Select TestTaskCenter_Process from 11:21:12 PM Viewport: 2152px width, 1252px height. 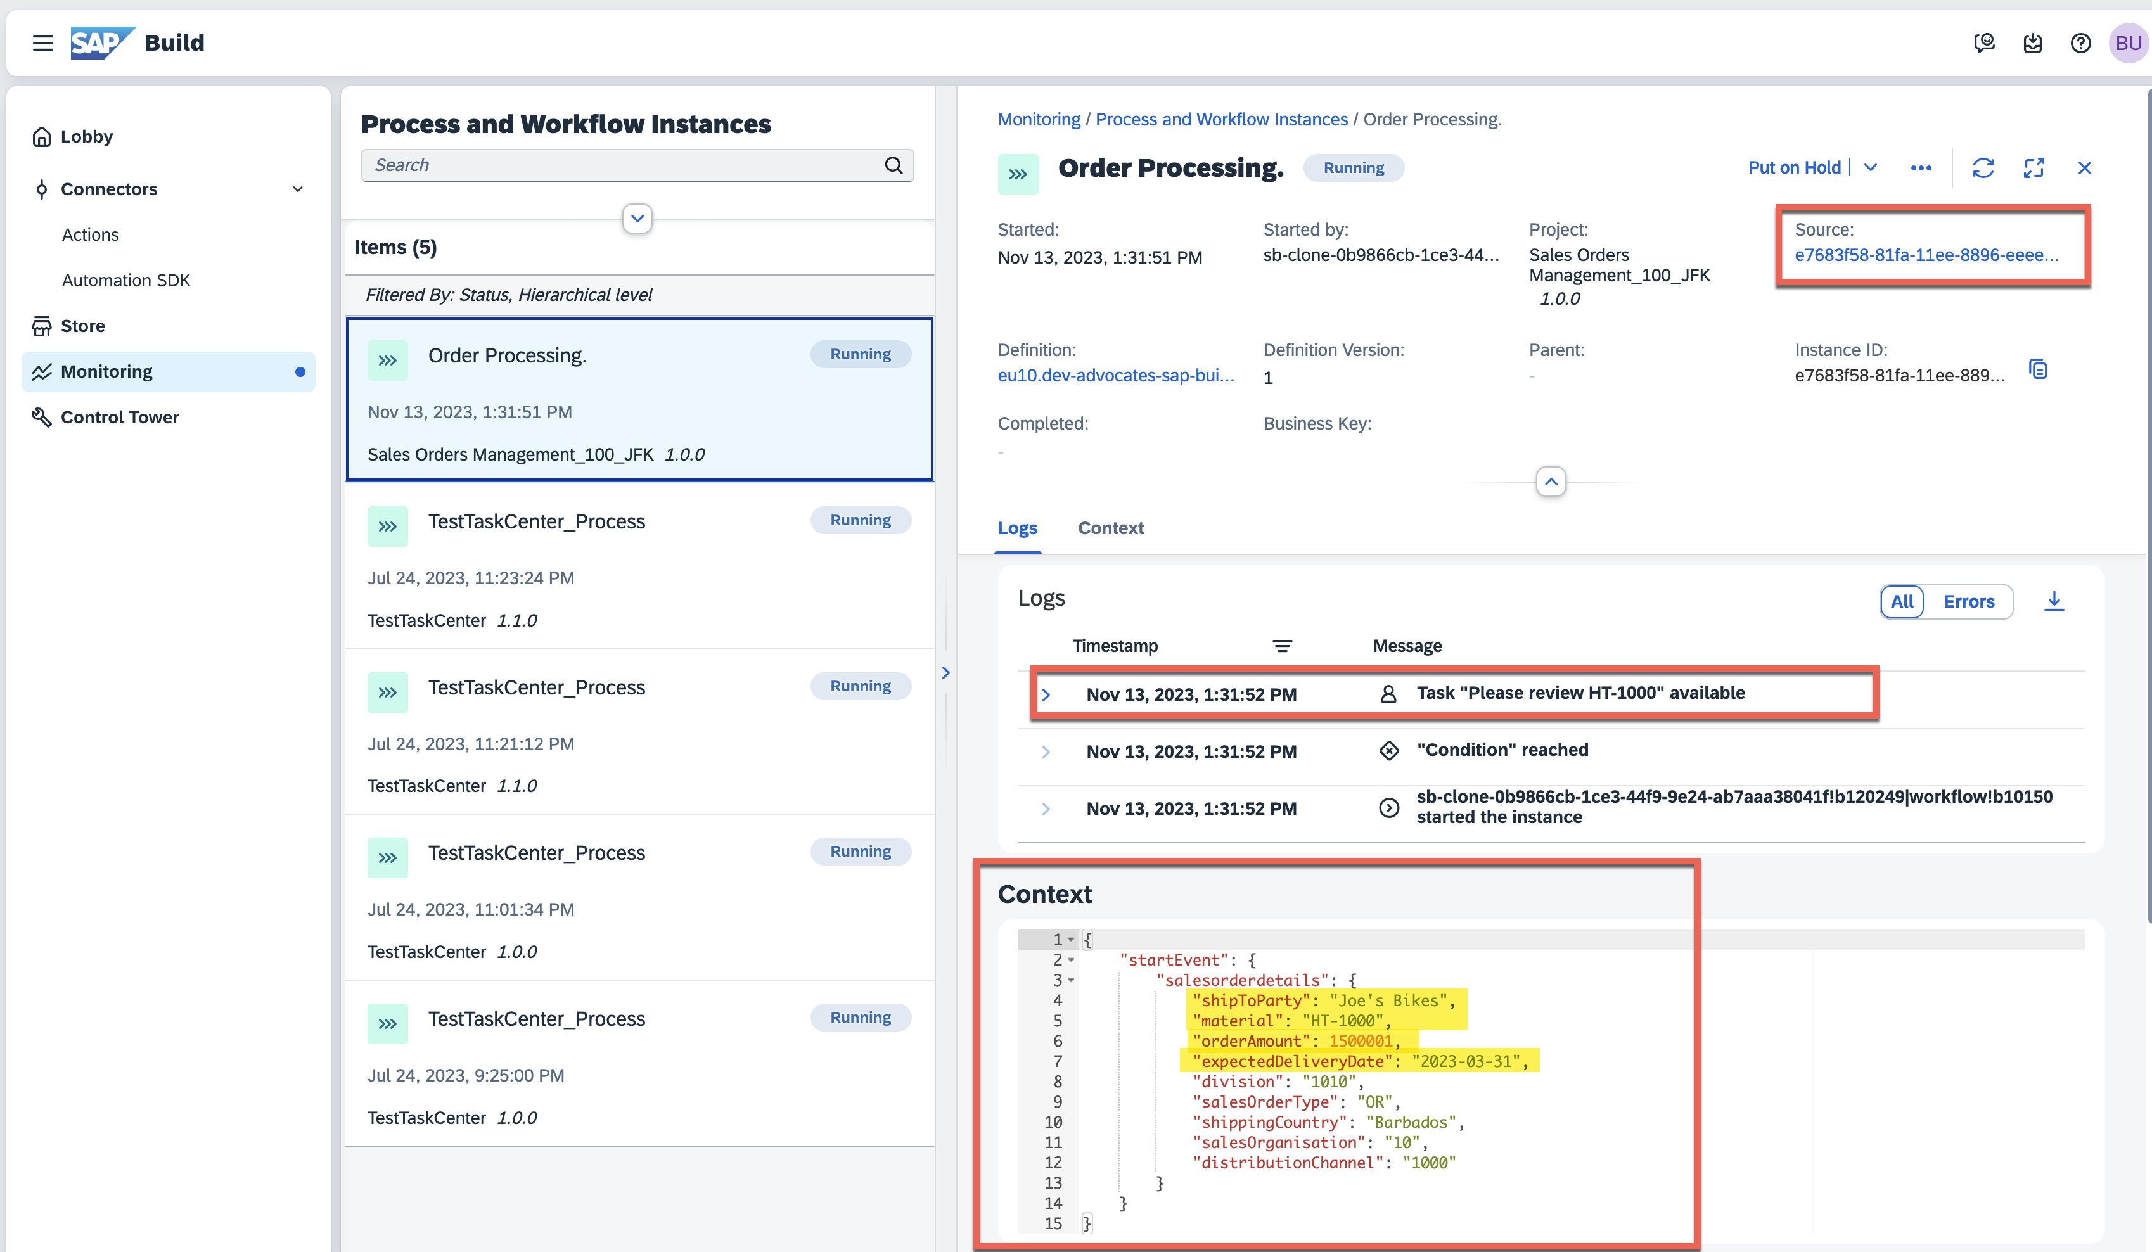click(x=639, y=732)
